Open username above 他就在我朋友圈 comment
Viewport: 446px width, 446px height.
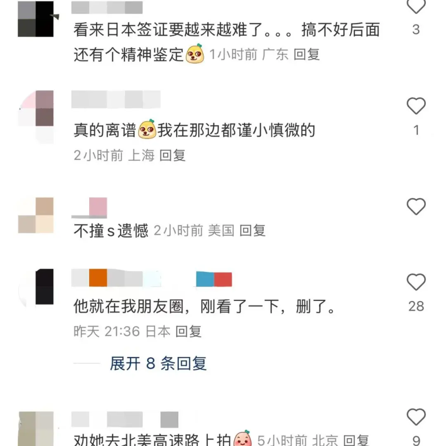pos(116,278)
